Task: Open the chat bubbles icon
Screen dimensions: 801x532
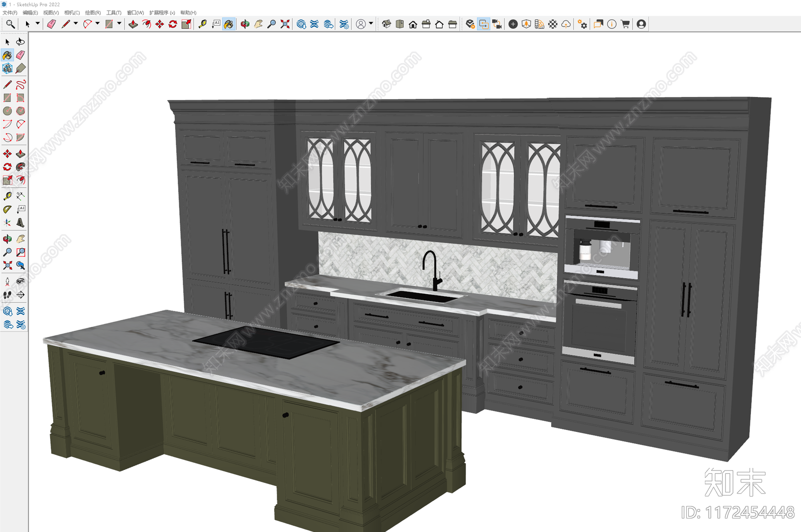Action: [598, 24]
